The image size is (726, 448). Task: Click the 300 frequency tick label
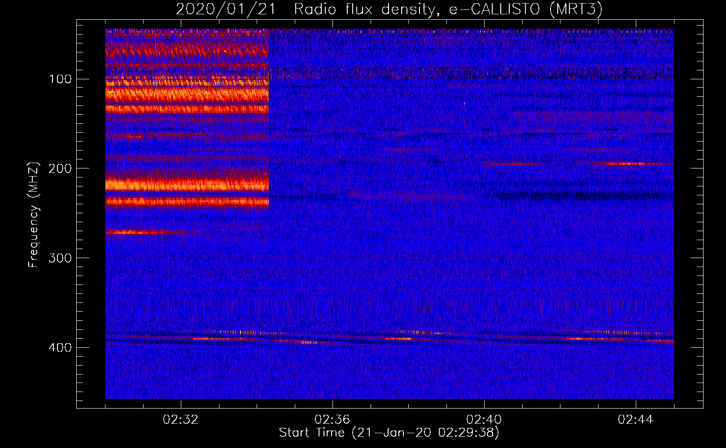coord(60,258)
